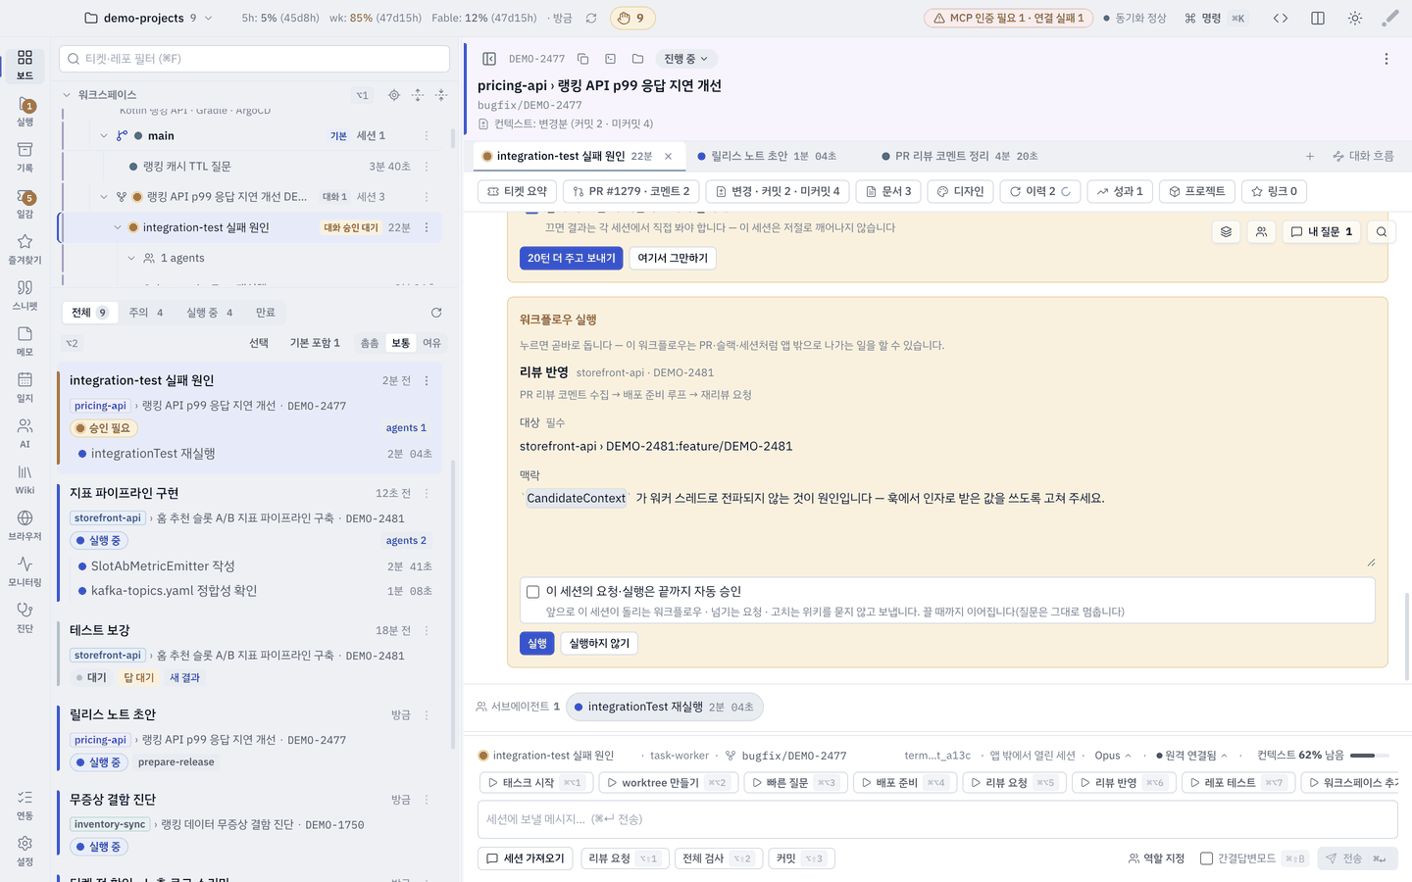1412x882 pixels.
Task: Click the search icon in the chat panel
Action: tap(1382, 231)
